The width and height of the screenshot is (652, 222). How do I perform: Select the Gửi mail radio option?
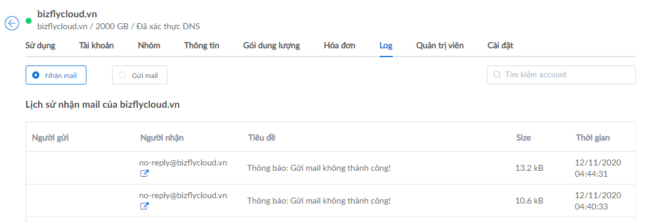(139, 75)
